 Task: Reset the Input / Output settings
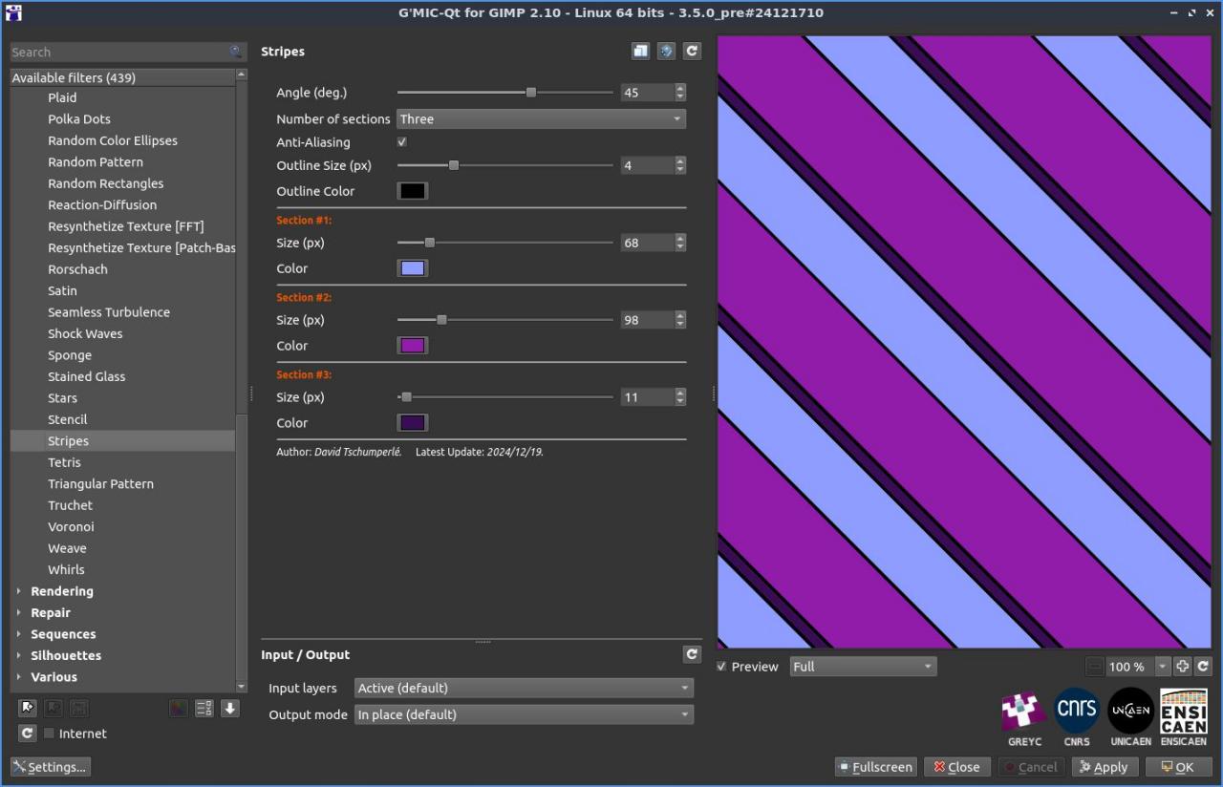692,654
